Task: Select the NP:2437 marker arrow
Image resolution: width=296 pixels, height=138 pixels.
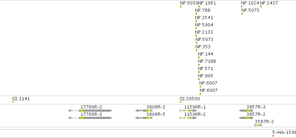Action: coord(261,7)
